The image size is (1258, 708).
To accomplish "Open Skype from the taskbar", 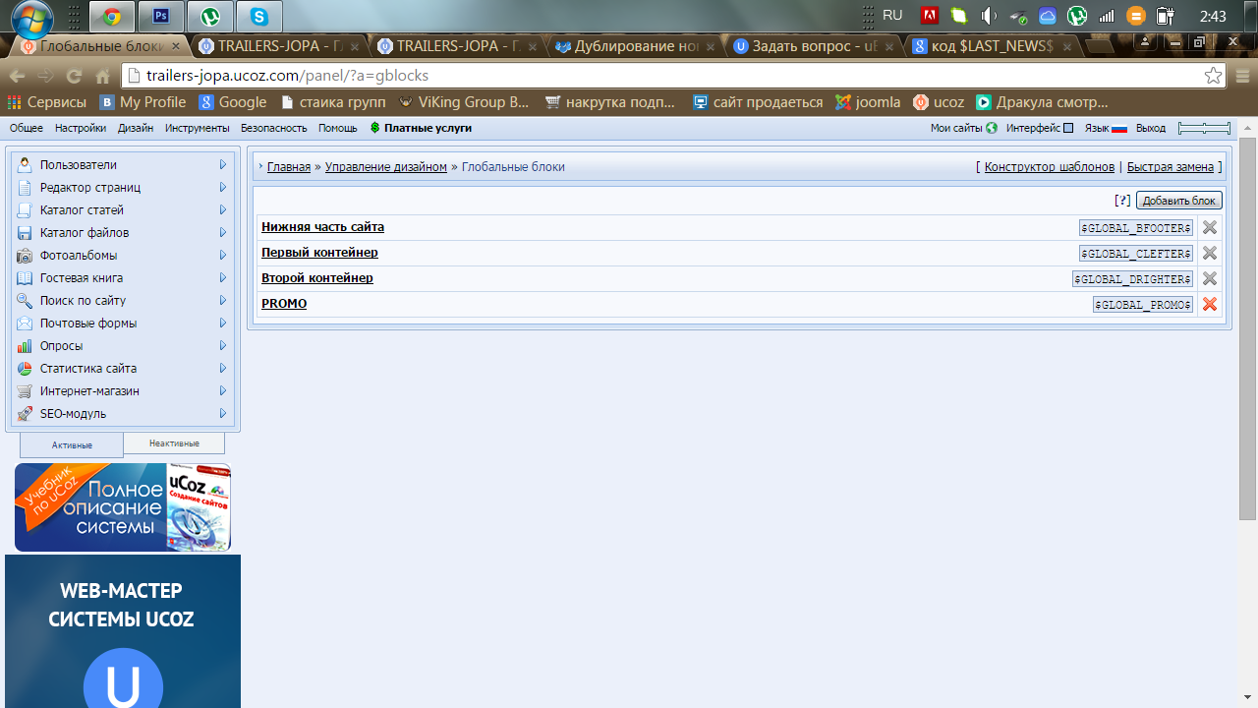I will pyautogui.click(x=258, y=16).
